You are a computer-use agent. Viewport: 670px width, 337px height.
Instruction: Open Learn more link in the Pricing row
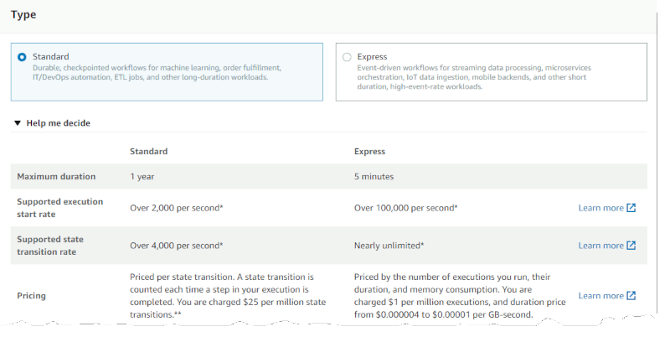pyautogui.click(x=600, y=296)
